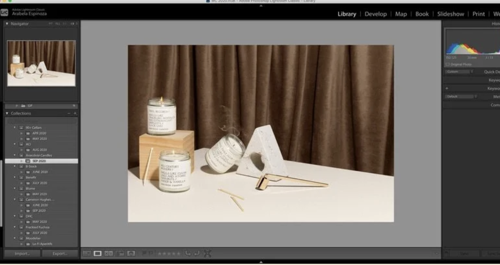Open the Default metadata set dropdown
The width and height of the screenshot is (500, 265).
click(x=461, y=96)
